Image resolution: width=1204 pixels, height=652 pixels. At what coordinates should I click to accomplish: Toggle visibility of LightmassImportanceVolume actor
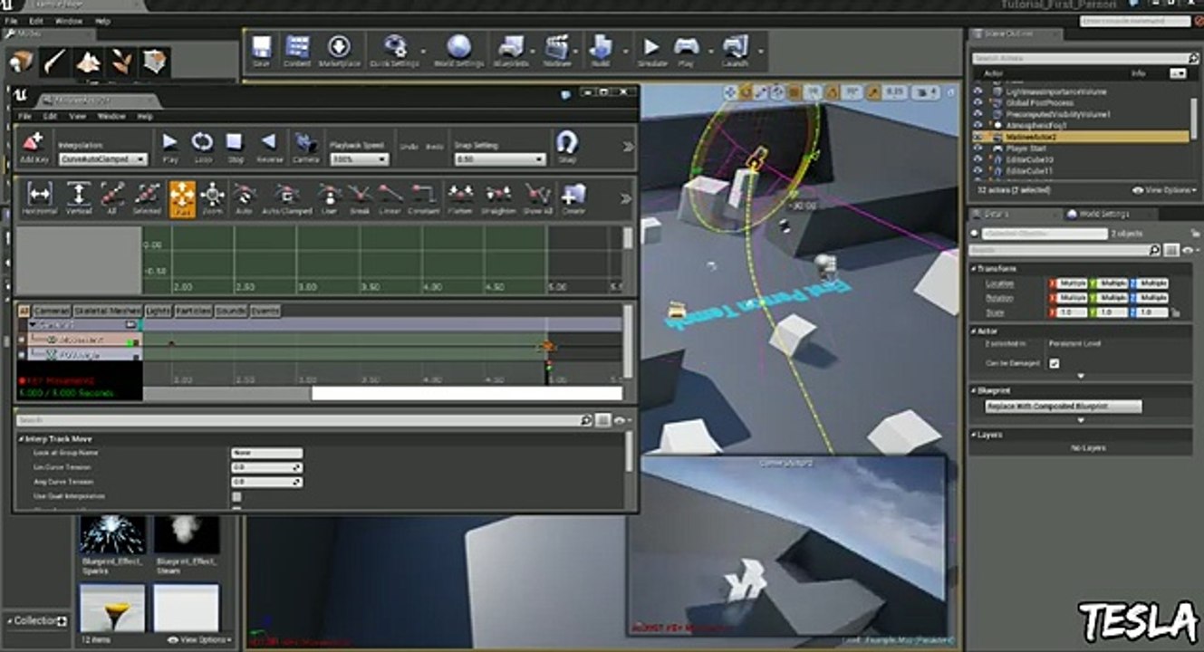(x=978, y=91)
